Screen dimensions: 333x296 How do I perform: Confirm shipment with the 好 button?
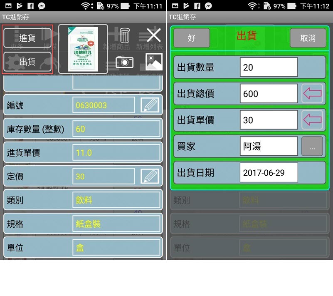pyautogui.click(x=192, y=38)
